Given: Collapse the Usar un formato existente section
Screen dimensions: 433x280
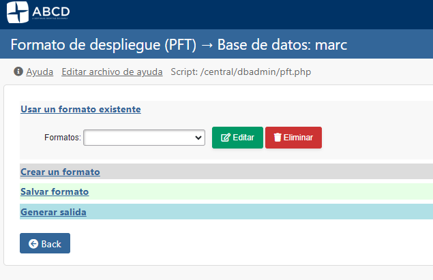Looking at the screenshot, I should (80, 109).
